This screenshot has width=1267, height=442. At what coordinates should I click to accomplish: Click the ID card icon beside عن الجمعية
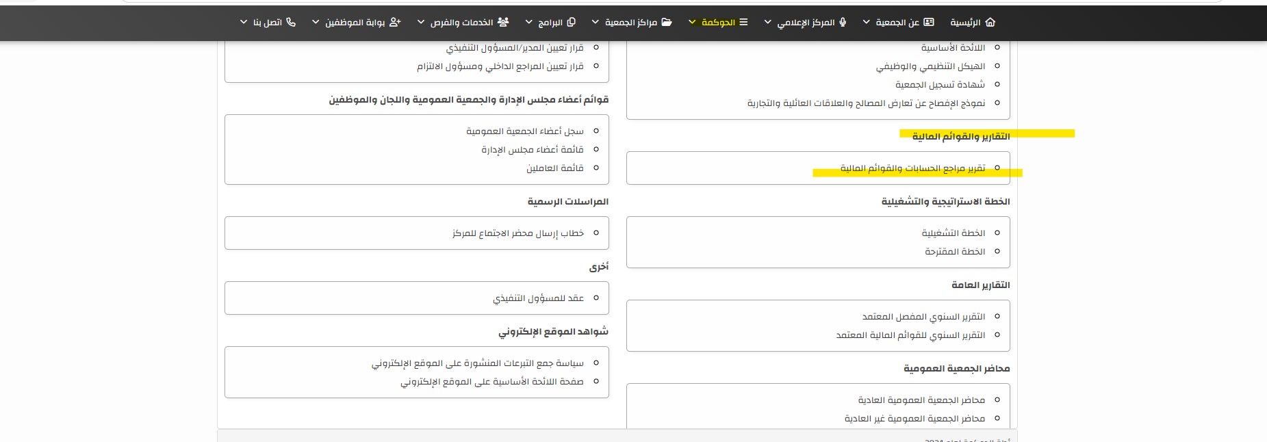click(928, 22)
